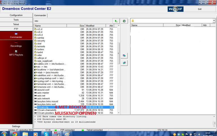Expand the right pane path dropdown
Screen dimensions: 217x136
(214, 21)
